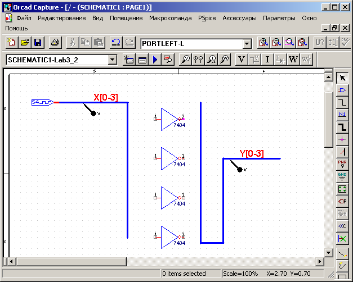This screenshot has width=353, height=282.
Task: Choose the Place Wire tool
Action: 342,103
